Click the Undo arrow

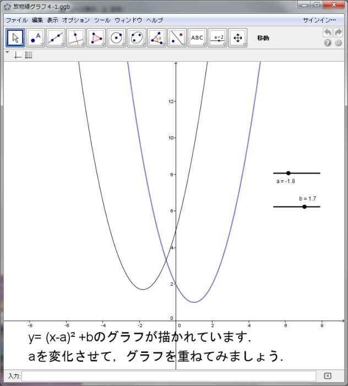coord(328,33)
